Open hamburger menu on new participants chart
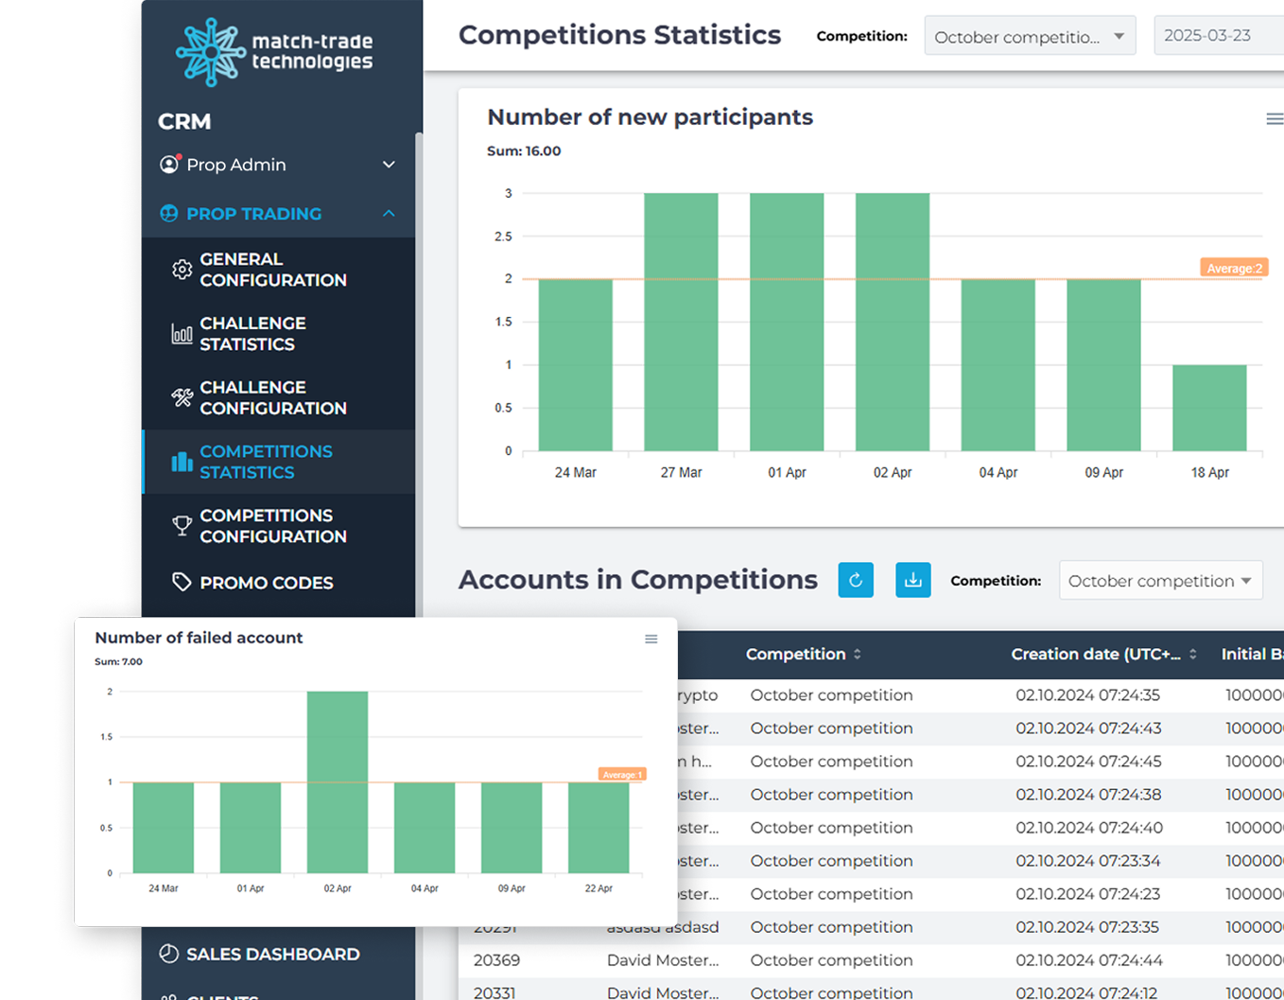This screenshot has height=1000, width=1284. click(x=1274, y=119)
